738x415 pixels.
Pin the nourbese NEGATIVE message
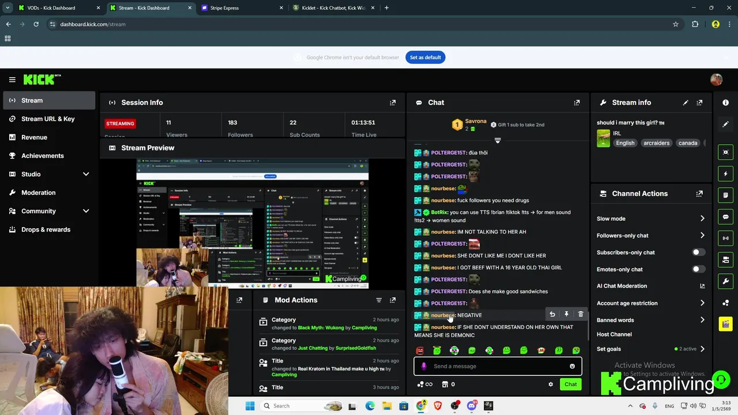566,314
